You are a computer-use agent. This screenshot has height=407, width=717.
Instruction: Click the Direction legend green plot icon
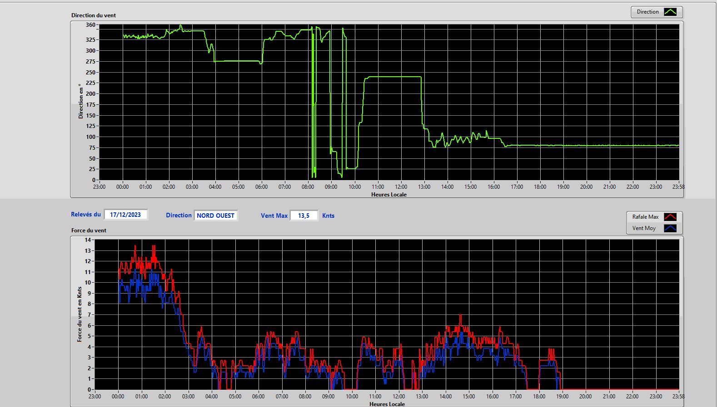pos(670,12)
